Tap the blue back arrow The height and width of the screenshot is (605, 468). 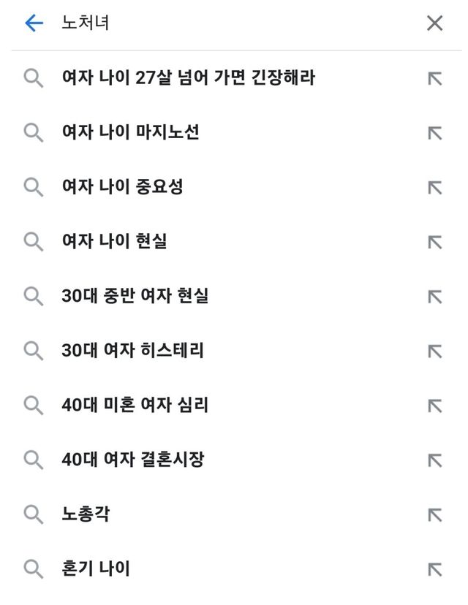coord(34,23)
